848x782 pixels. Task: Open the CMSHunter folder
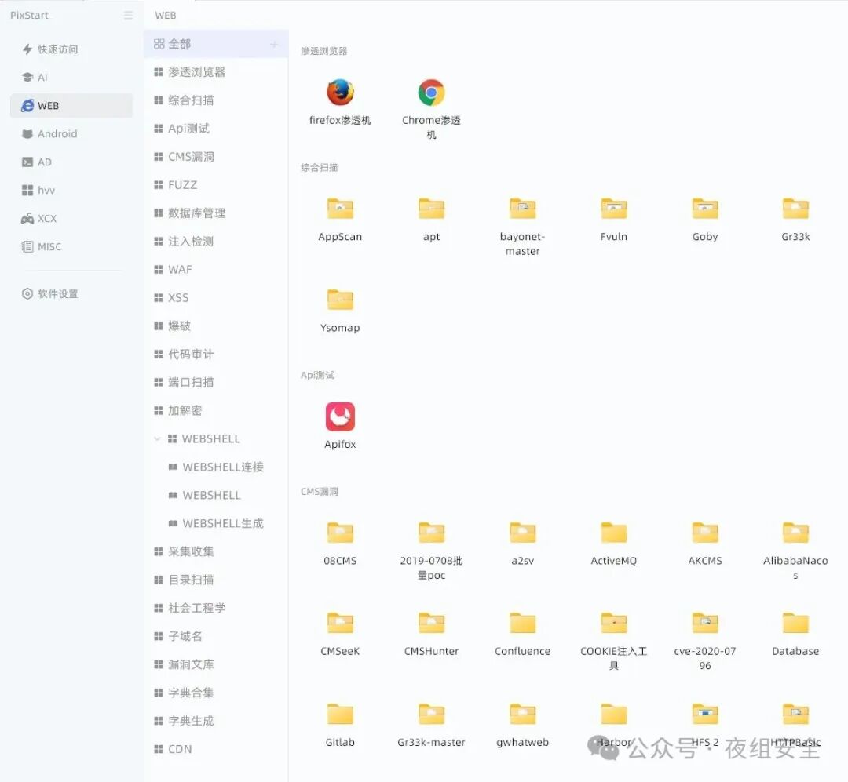click(431, 623)
